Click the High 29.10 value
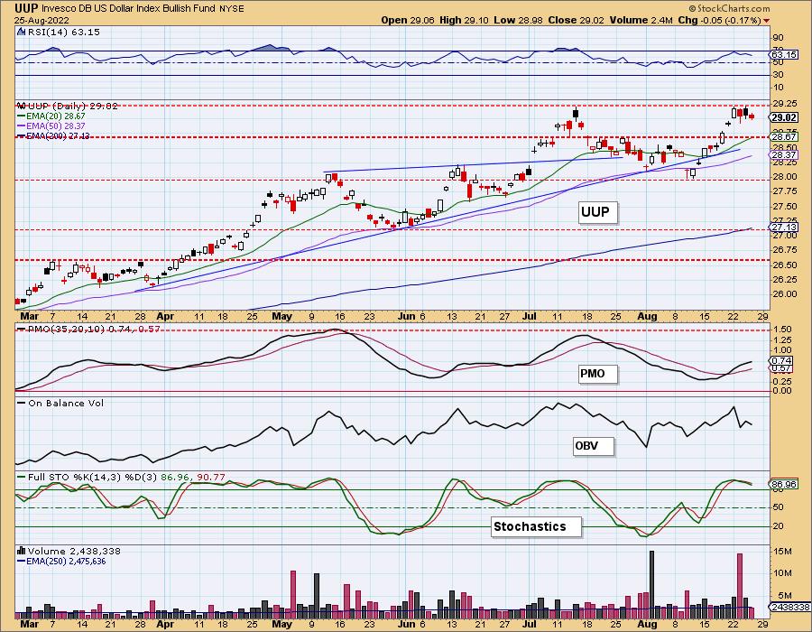812x632 pixels. pyautogui.click(x=464, y=20)
